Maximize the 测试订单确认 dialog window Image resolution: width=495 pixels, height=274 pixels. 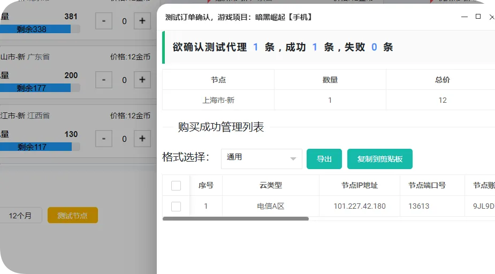(478, 17)
